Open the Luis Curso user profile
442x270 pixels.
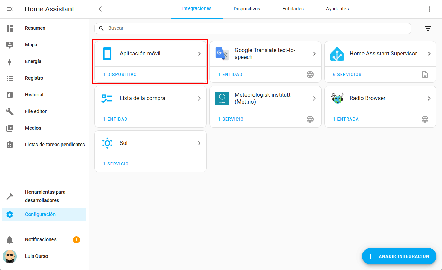36,256
